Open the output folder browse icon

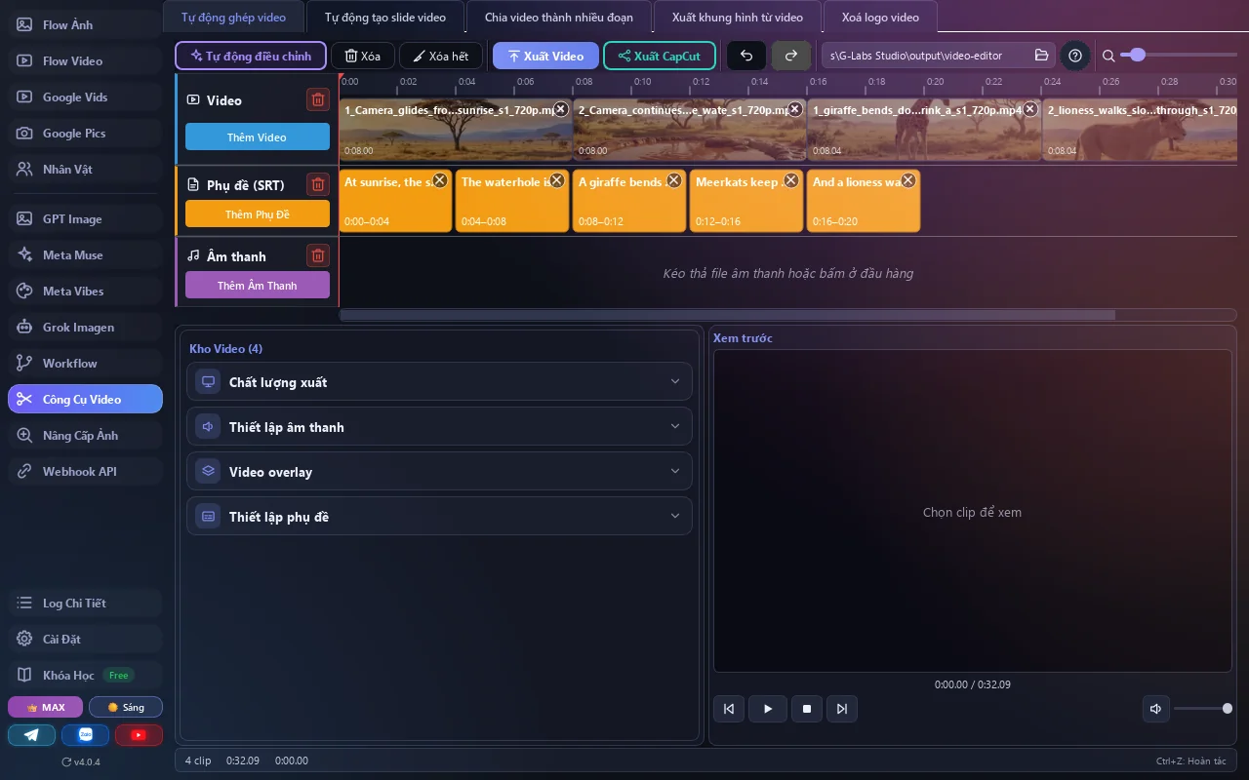pyautogui.click(x=1041, y=56)
